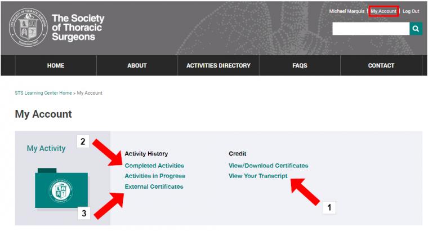The image size is (428, 231).
Task: Open the FAQS navigation item
Action: (300, 65)
